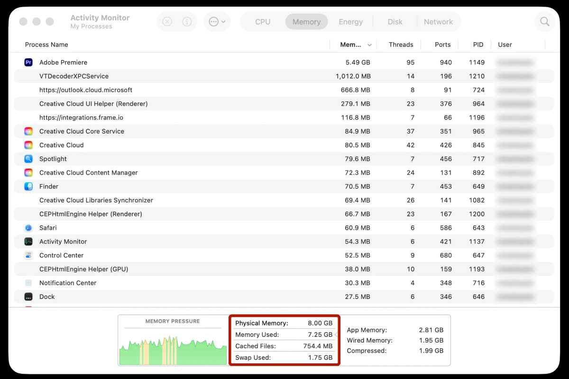Image resolution: width=569 pixels, height=379 pixels.
Task: Sort processes by the Threads column
Action: [401, 45]
